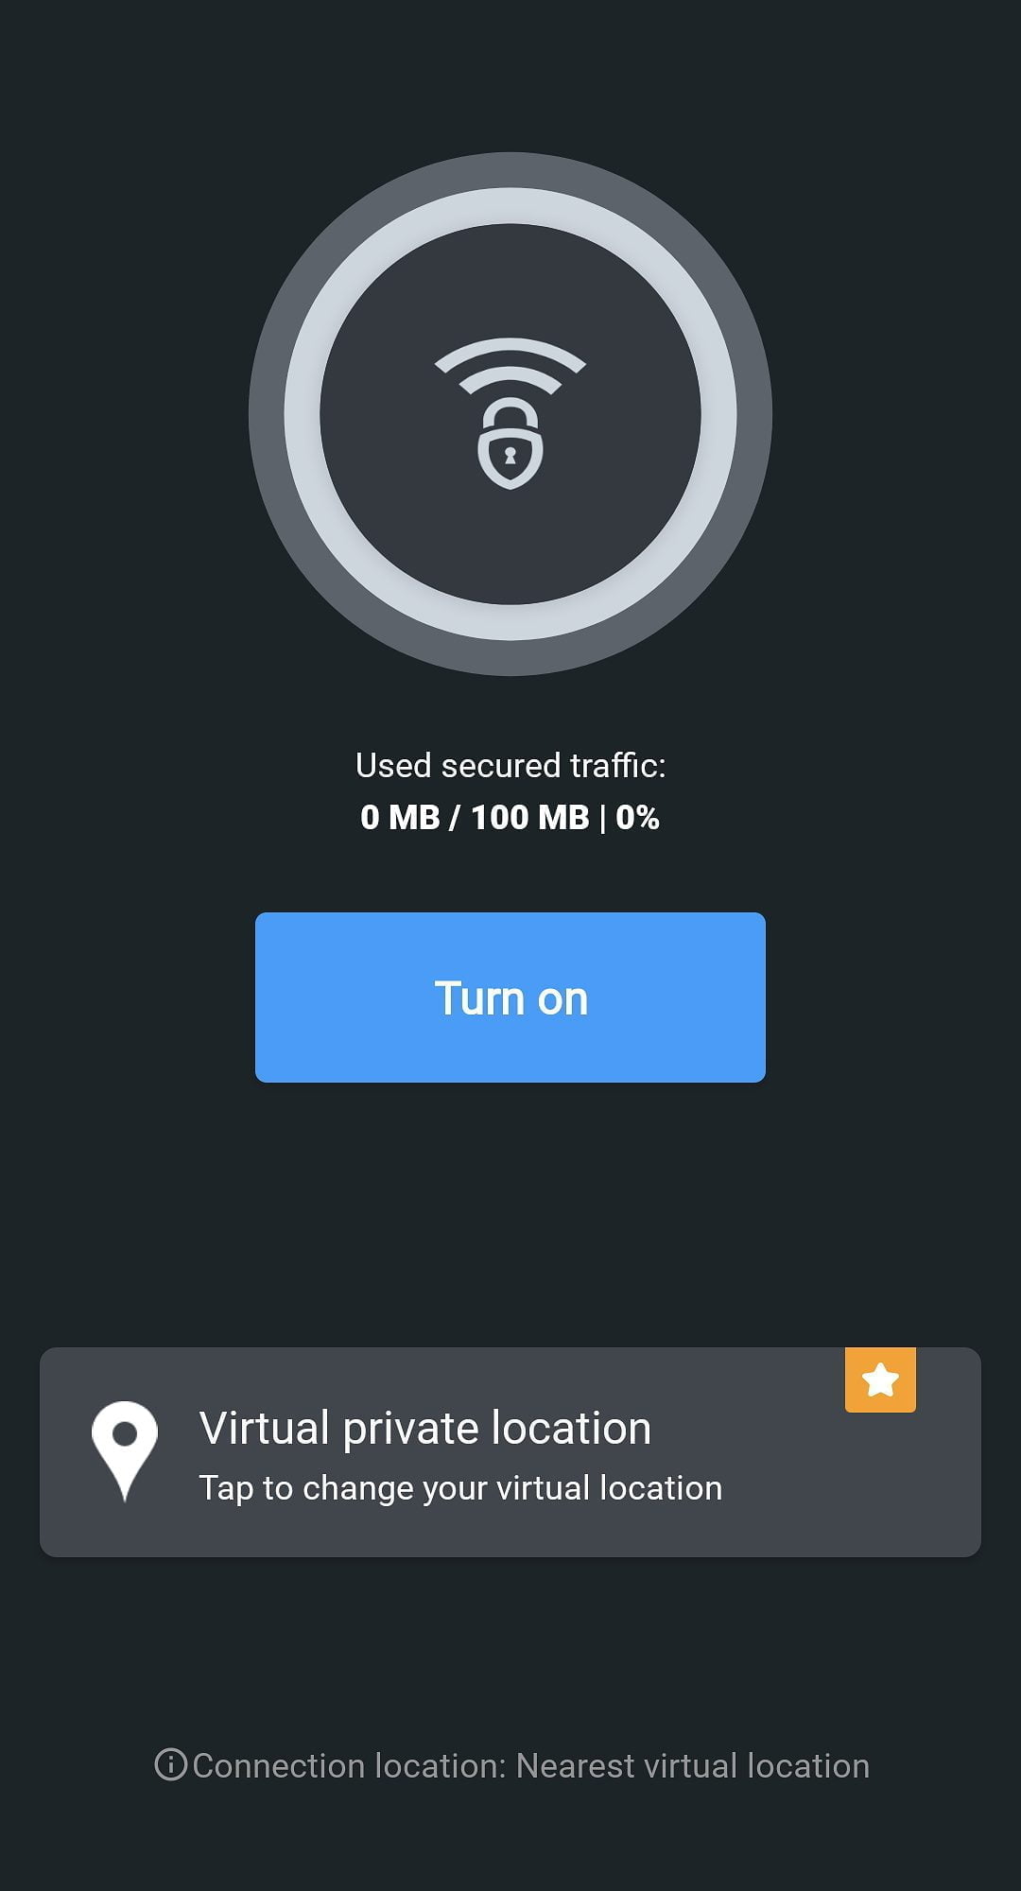Click the blue Turn on button
Image resolution: width=1021 pixels, height=1891 pixels.
coord(510,997)
